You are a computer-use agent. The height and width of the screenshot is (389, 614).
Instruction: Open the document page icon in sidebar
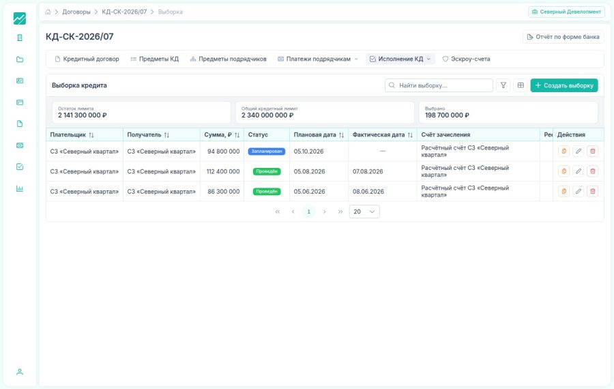20,124
